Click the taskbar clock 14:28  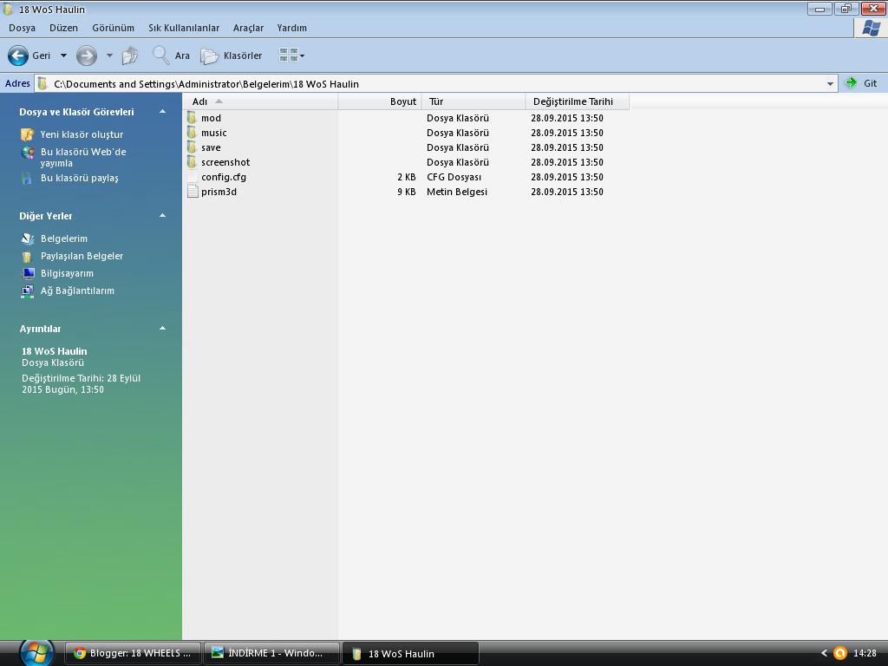(x=865, y=653)
